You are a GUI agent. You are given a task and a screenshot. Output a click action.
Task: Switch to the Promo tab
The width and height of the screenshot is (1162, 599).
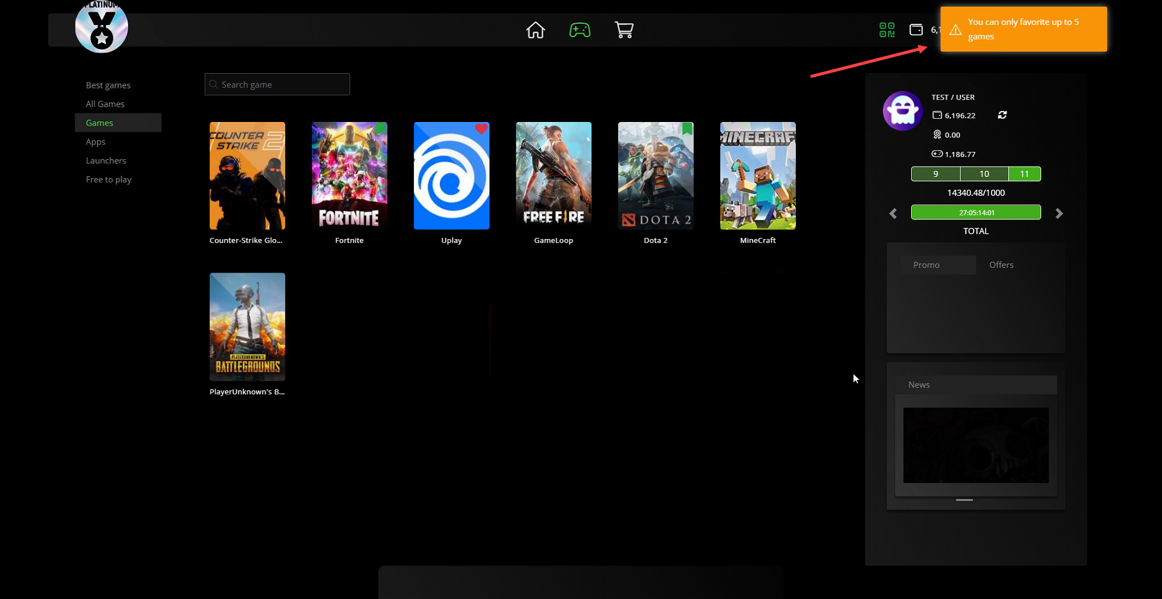[x=937, y=265]
